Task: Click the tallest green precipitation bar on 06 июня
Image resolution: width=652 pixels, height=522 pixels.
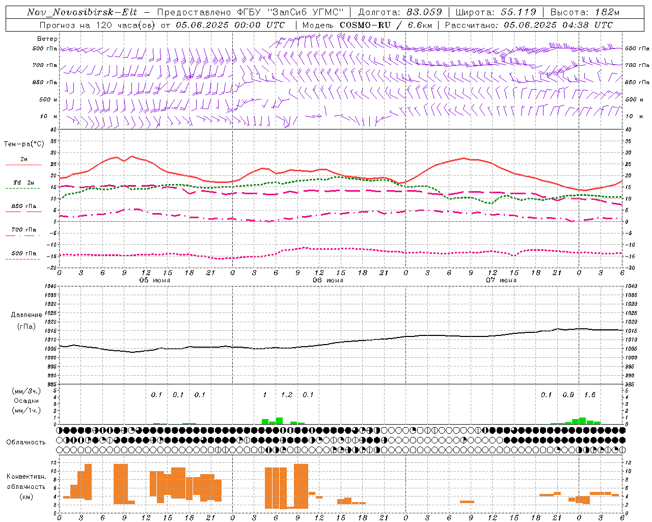Action: (x=279, y=421)
